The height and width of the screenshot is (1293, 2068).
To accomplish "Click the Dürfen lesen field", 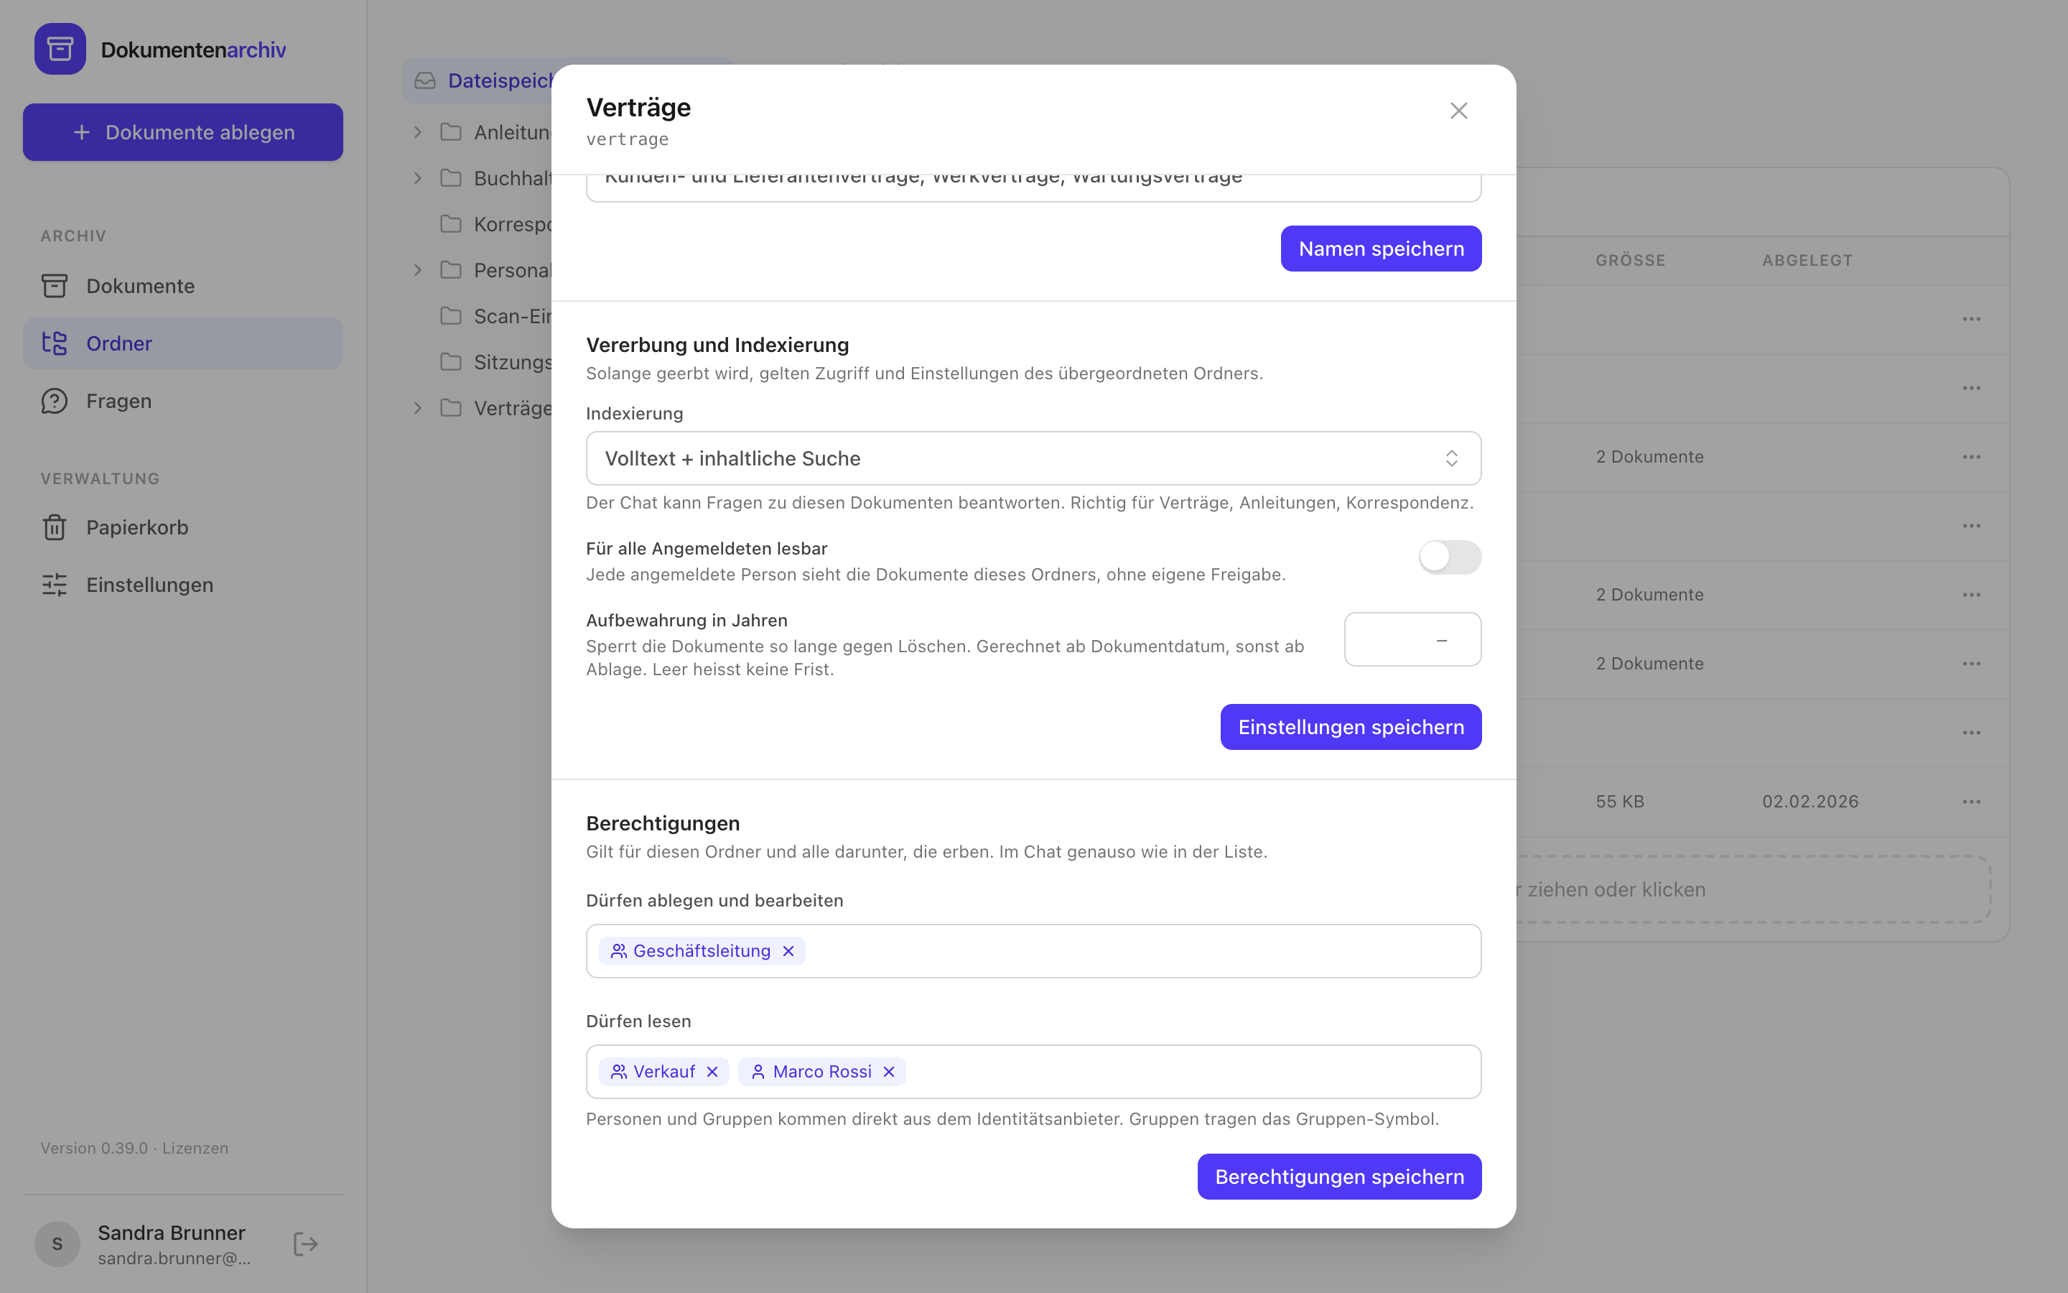I will (1033, 1072).
